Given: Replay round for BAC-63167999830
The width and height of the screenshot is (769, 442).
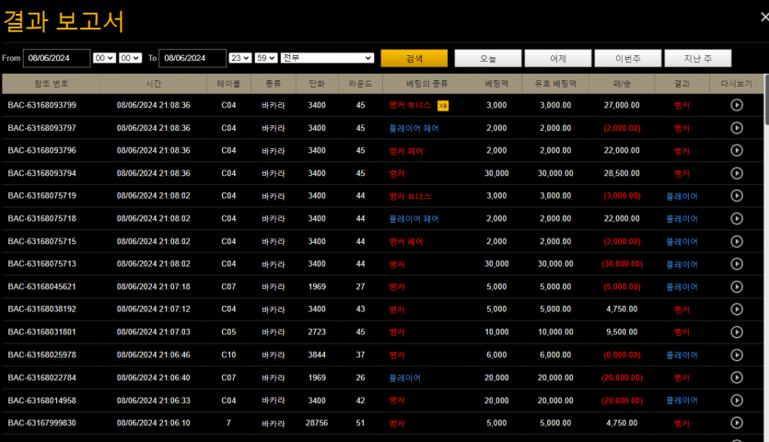Looking at the screenshot, I should [737, 423].
